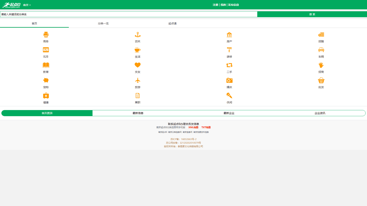Open the 二手 retweet arrows icon
This screenshot has height=206, width=367.
[229, 65]
